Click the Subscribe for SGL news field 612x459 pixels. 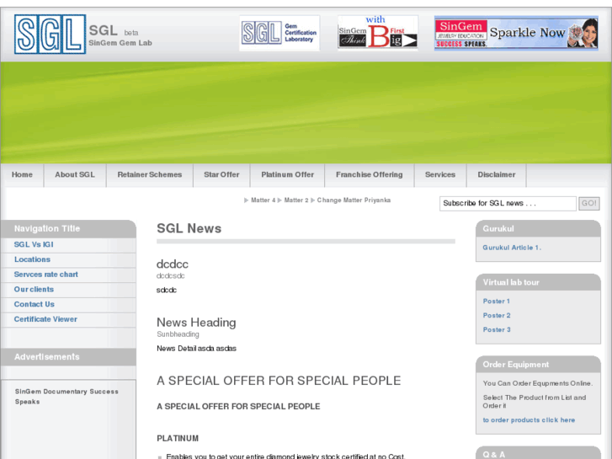click(x=508, y=204)
